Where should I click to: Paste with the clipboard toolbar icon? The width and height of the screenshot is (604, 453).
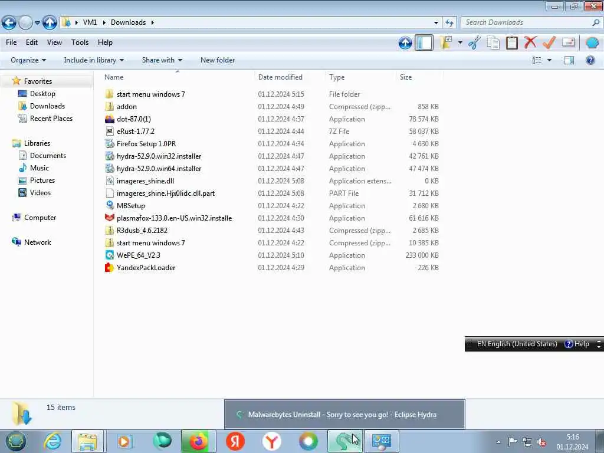511,42
